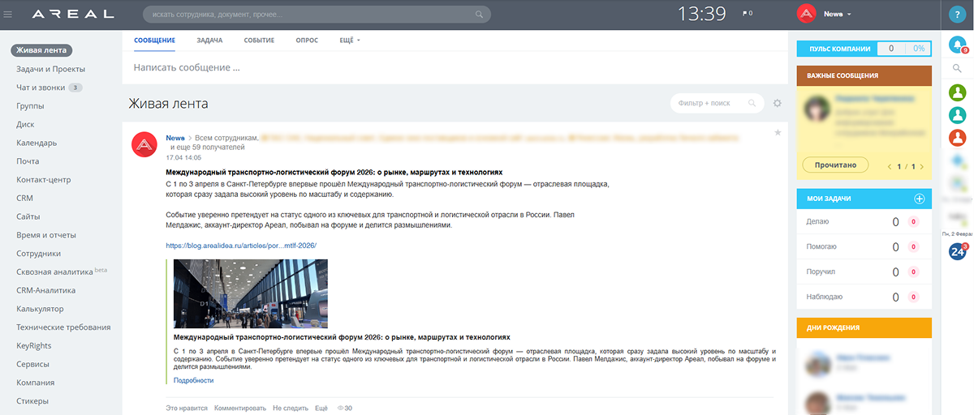
Task: Open the forum article image thumbnail
Action: tap(251, 293)
